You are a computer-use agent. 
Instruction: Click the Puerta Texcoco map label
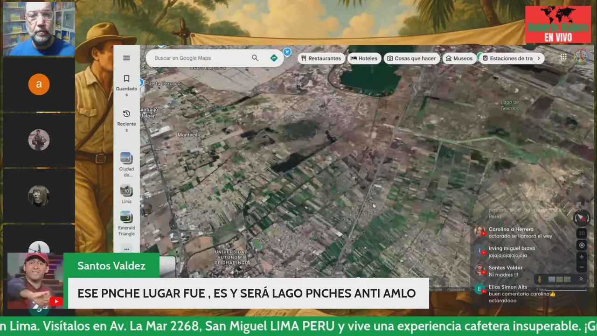[163, 83]
